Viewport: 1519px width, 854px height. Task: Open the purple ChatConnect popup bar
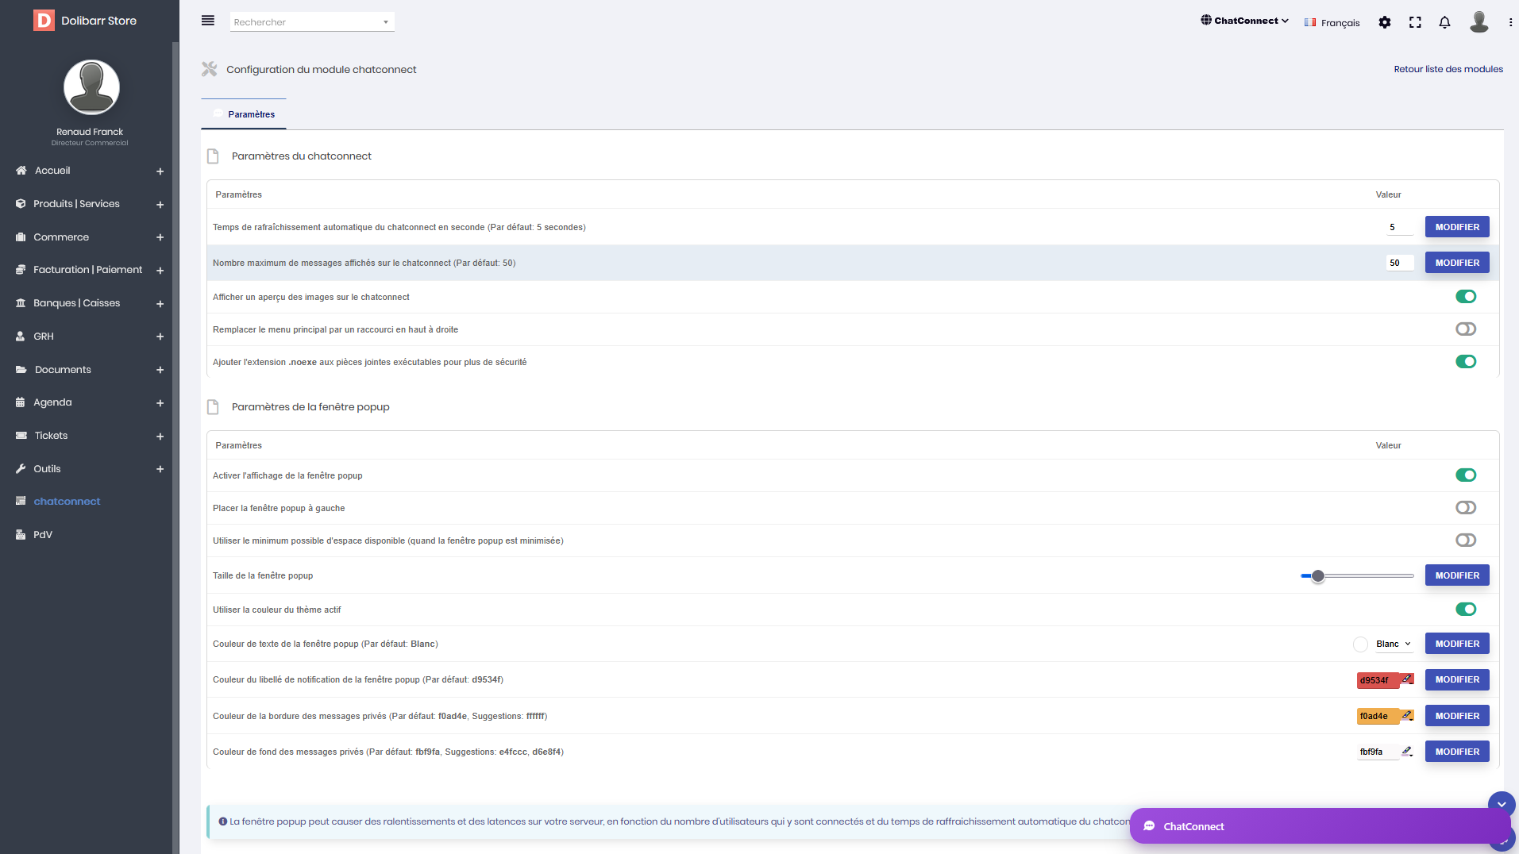[x=1320, y=826]
